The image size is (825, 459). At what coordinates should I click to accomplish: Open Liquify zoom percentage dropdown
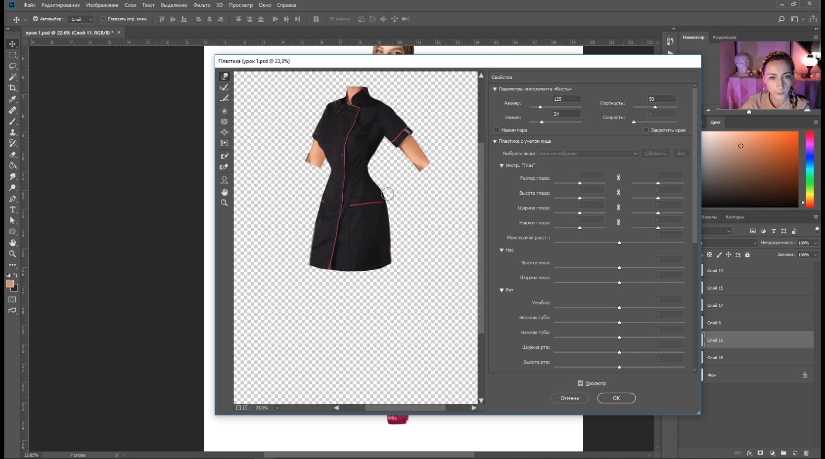[x=277, y=408]
